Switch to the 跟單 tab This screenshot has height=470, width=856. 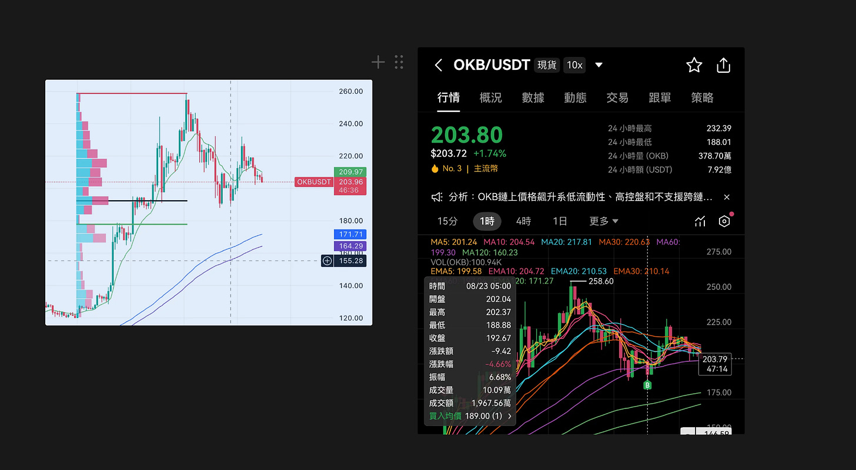660,98
